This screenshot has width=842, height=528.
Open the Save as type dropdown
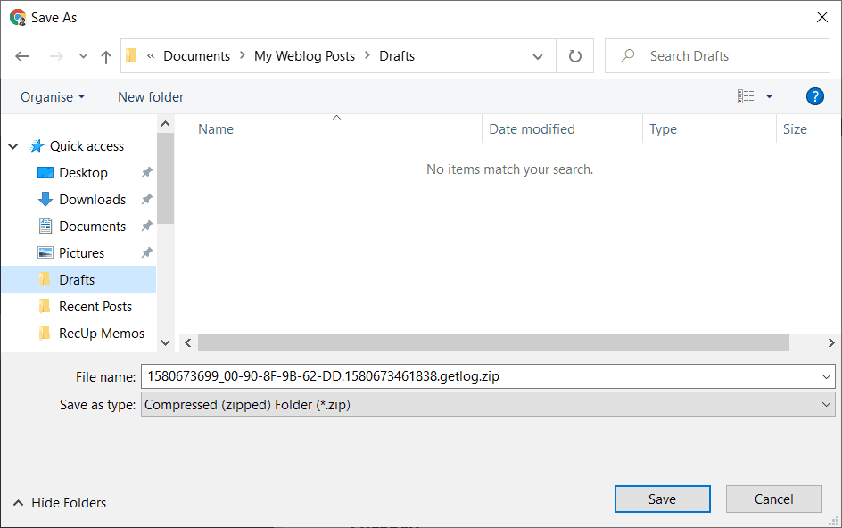[487, 405]
